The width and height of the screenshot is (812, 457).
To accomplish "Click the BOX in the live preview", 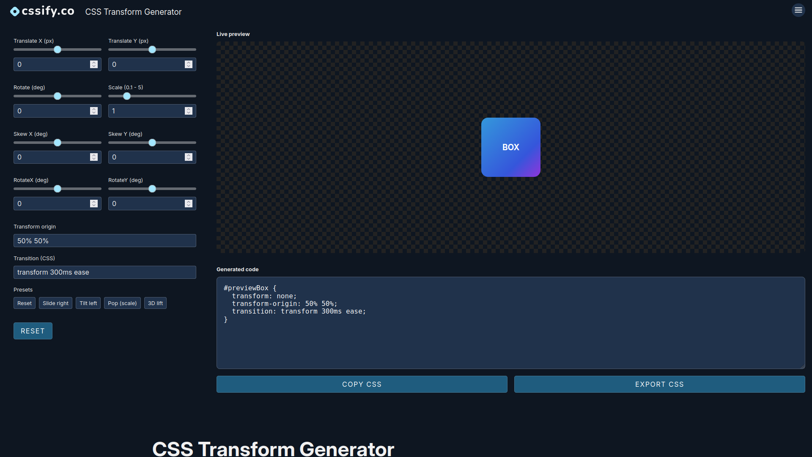I will (x=510, y=147).
